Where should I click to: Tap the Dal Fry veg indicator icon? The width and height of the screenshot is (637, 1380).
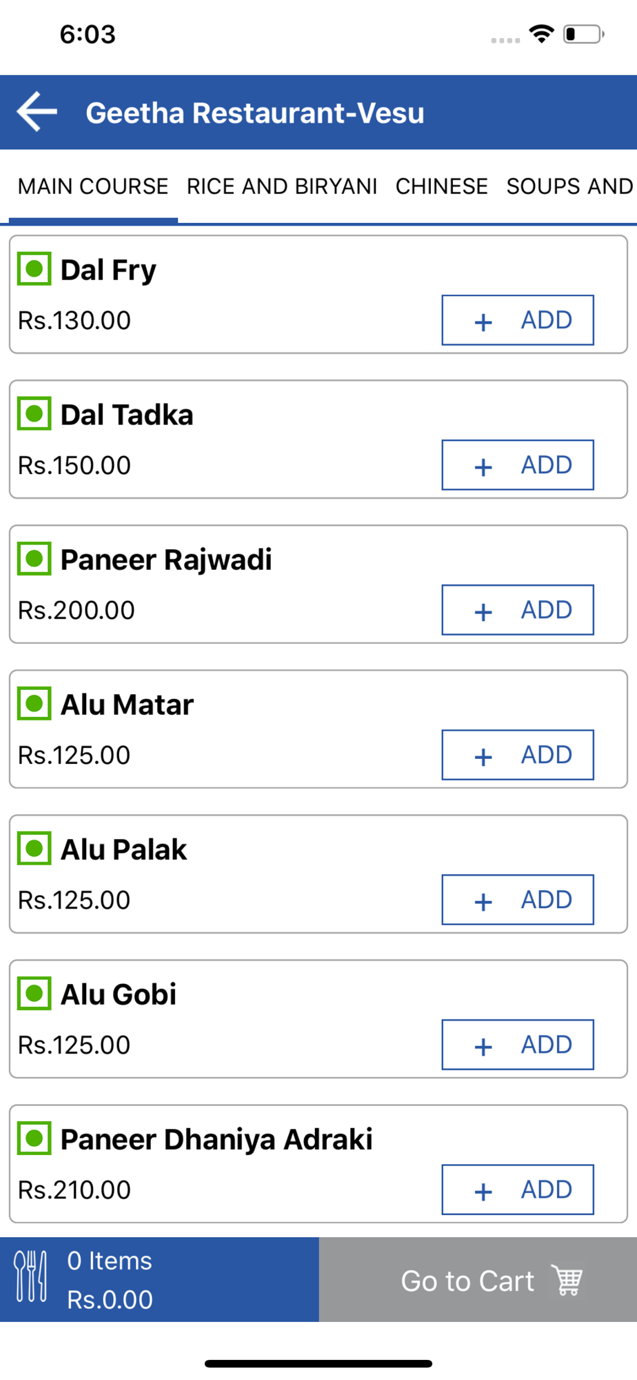pos(34,269)
